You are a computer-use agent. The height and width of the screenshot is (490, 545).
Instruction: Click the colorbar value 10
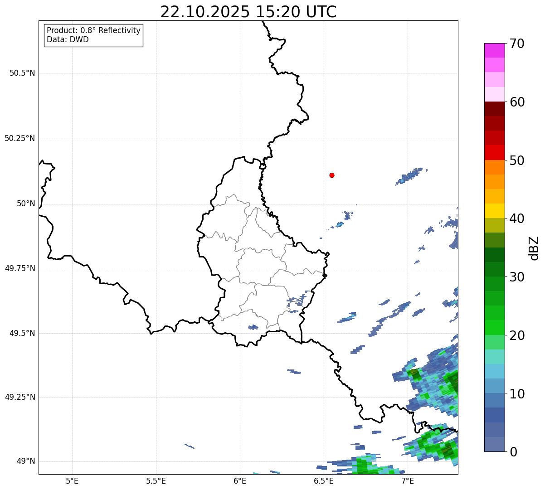pyautogui.click(x=517, y=393)
